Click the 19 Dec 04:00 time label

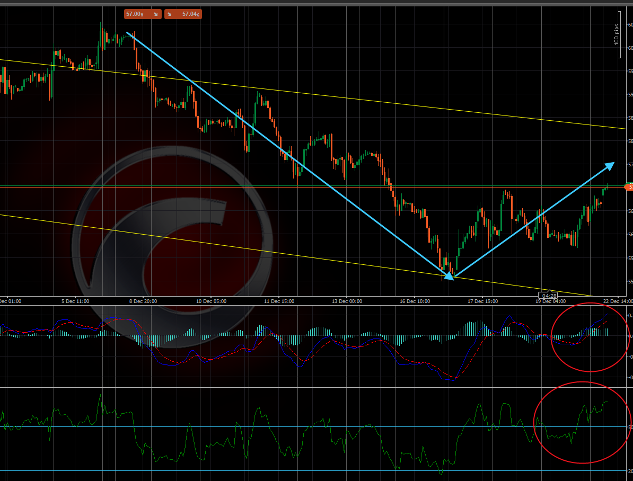tap(551, 301)
